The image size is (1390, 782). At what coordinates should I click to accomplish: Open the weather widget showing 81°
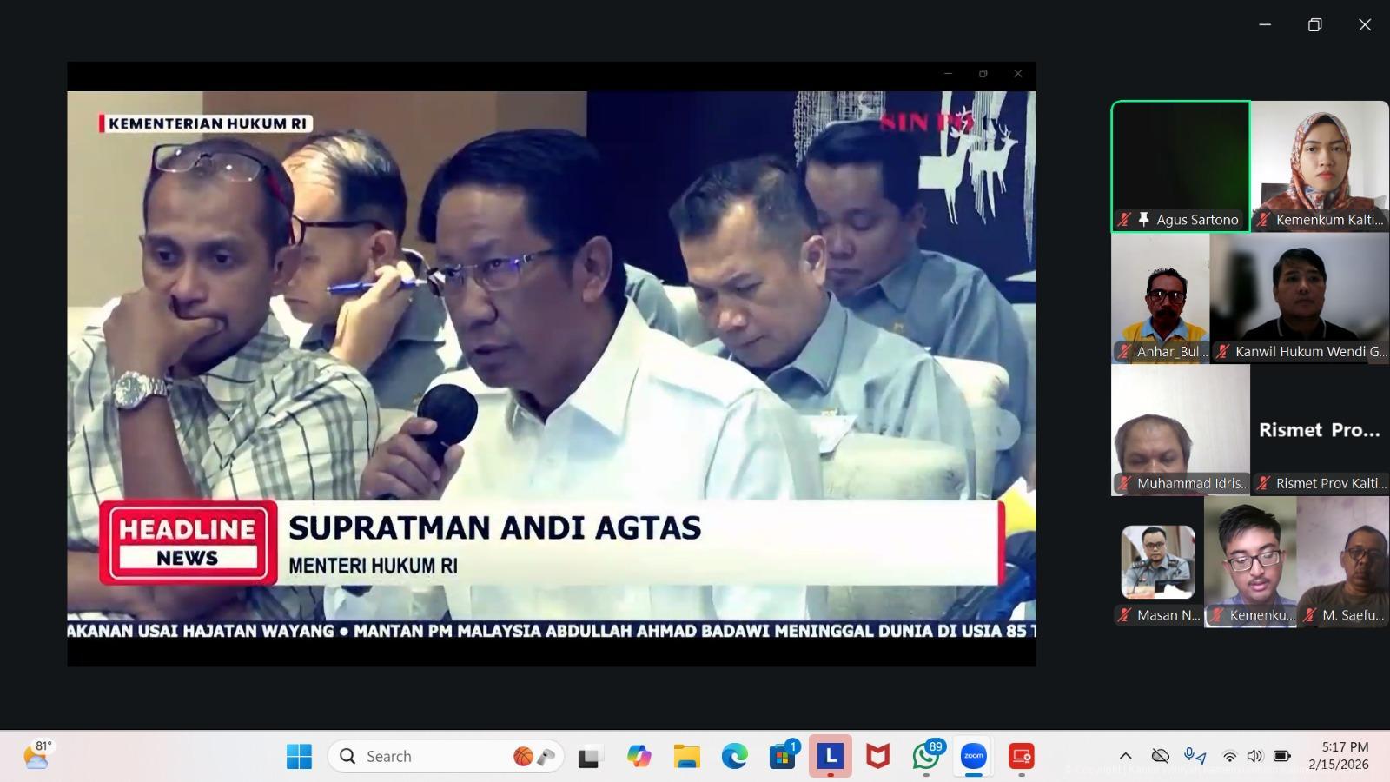tap(36, 756)
